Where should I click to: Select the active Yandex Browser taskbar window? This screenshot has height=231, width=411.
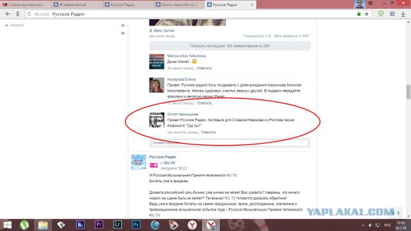(211, 225)
